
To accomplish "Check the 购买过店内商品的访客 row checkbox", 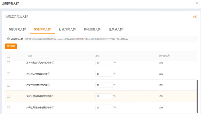I will [x=9, y=74].
